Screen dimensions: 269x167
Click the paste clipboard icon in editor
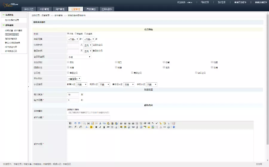coord(108,123)
